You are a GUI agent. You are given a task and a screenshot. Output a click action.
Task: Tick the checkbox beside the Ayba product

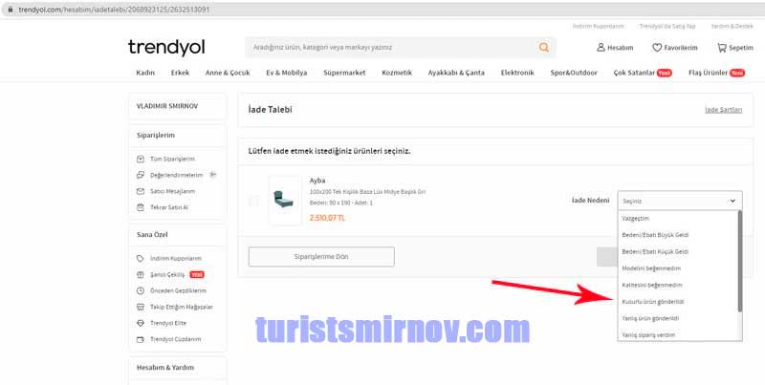point(253,201)
